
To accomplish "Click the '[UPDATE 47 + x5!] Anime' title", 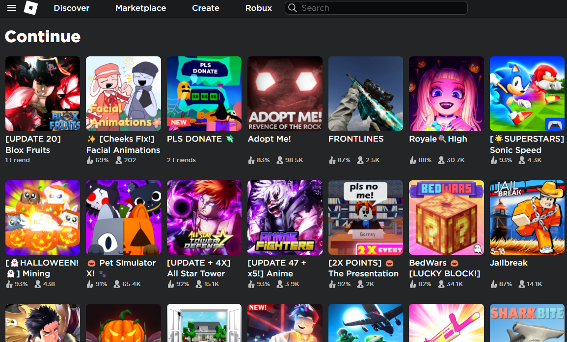I will coord(277,269).
